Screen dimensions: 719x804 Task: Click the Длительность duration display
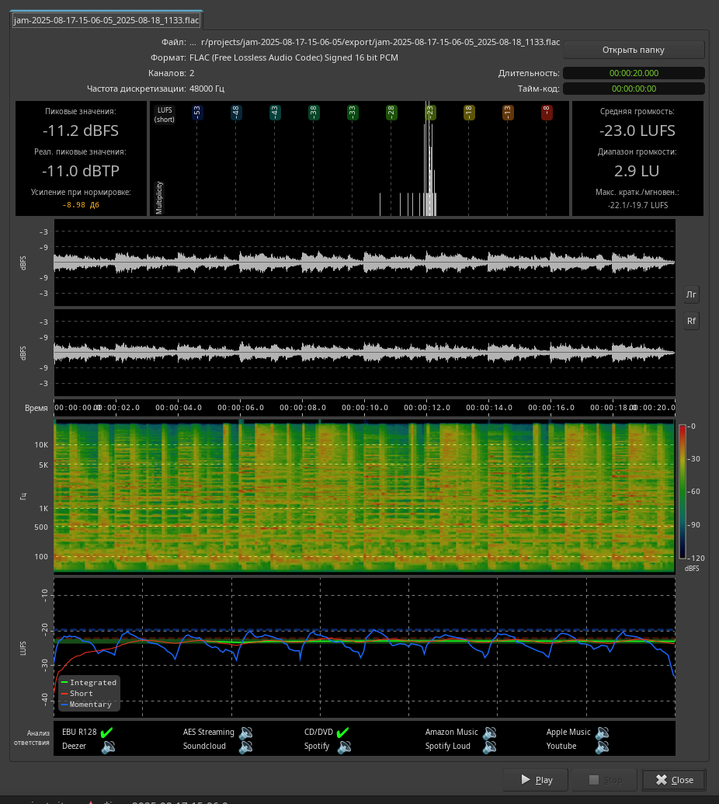634,73
